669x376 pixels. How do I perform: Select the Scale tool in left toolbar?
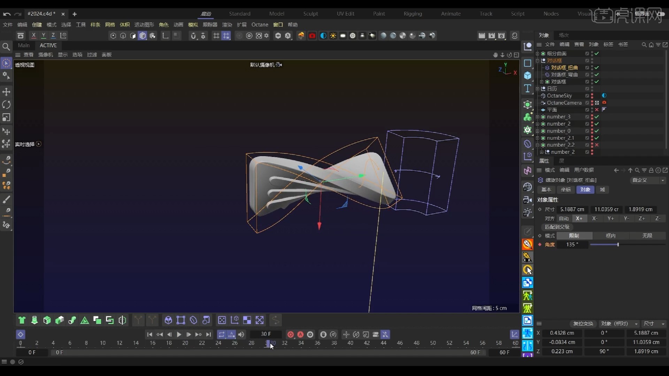[x=6, y=118]
